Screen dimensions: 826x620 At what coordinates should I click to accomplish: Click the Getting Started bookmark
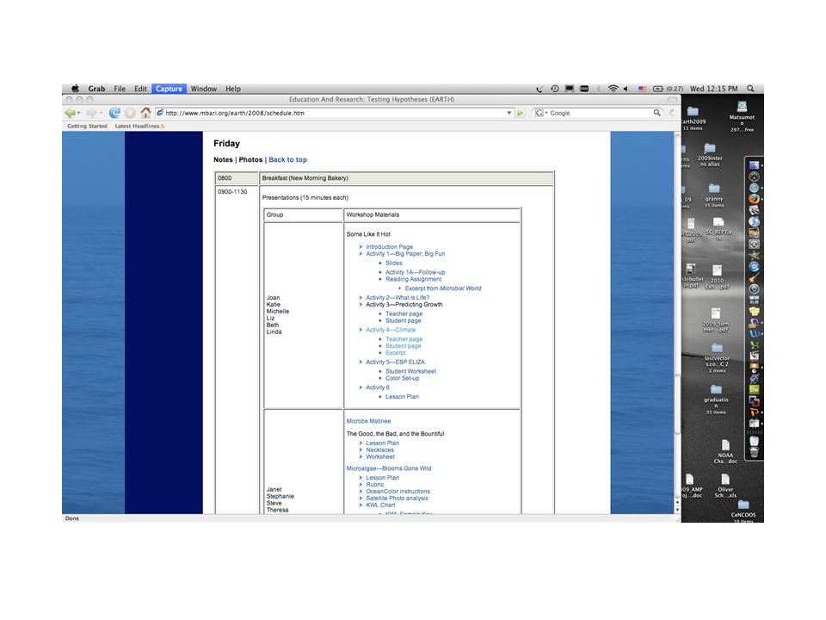87,126
